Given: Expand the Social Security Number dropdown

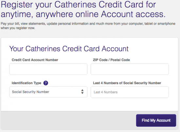Looking at the screenshot, I should tap(48, 92).
